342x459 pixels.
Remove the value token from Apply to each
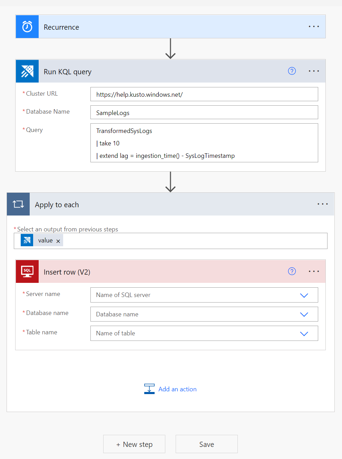58,240
